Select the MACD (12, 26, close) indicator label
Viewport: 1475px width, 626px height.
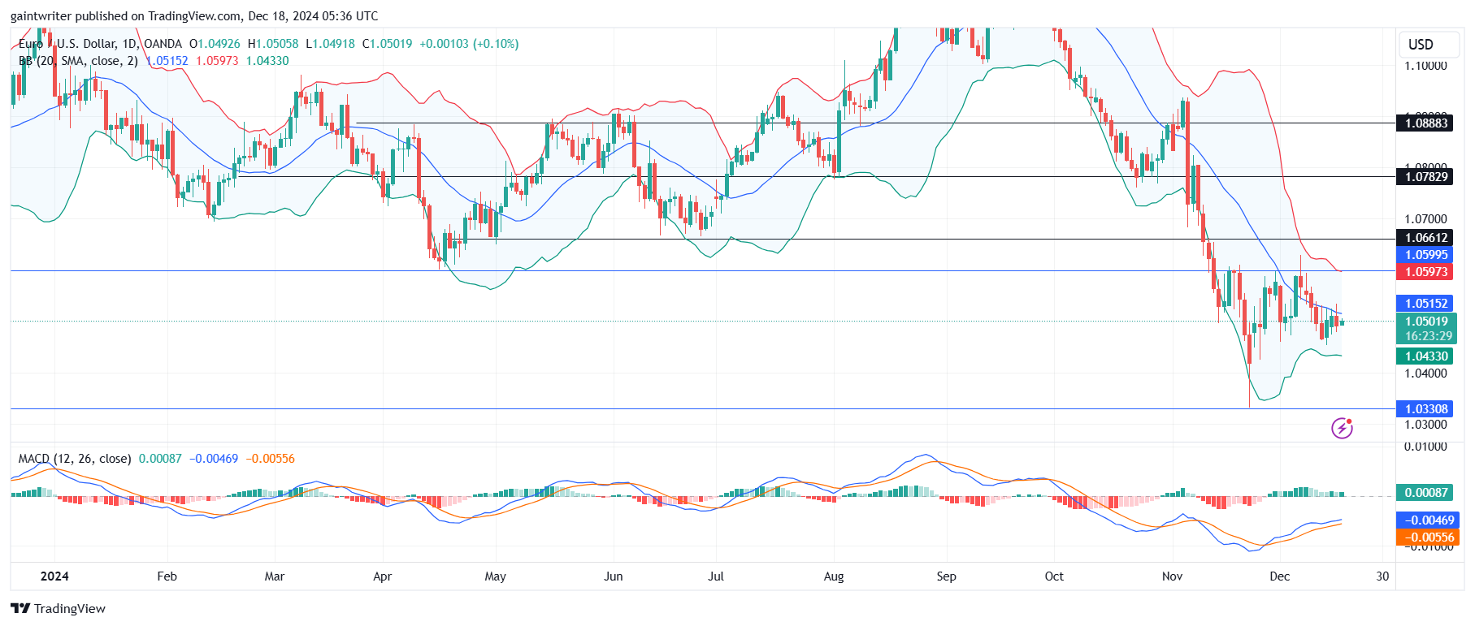click(x=75, y=459)
